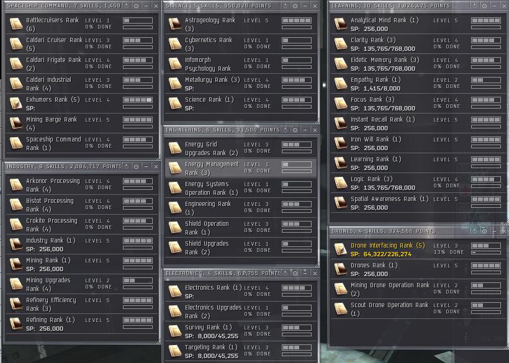Select the Cybernetics skill book icon
This screenshot has height=363, width=509.
pyautogui.click(x=175, y=44)
